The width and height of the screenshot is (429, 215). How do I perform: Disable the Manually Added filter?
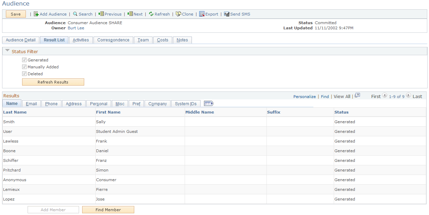point(24,67)
